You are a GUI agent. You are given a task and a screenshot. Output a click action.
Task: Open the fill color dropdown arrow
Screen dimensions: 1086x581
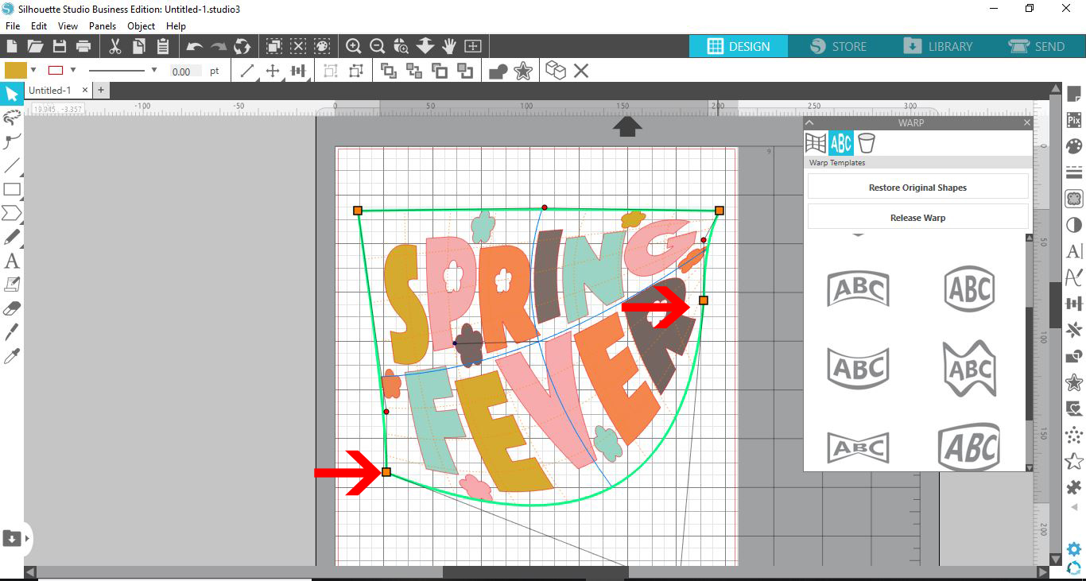point(33,70)
